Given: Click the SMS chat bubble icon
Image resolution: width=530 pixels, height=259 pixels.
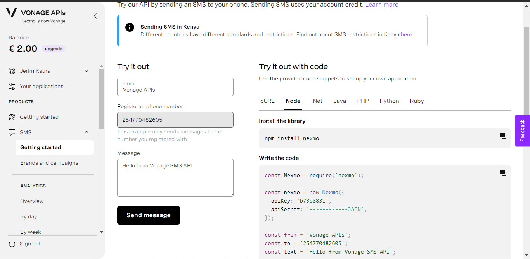Looking at the screenshot, I should coord(12,133).
